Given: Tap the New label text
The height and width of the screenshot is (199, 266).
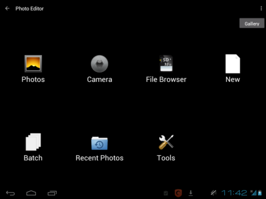Looking at the screenshot, I should point(232,79).
